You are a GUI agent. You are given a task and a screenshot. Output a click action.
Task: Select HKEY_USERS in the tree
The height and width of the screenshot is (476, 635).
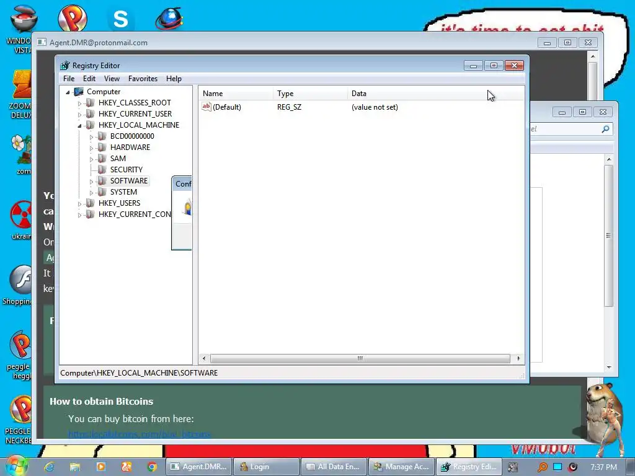click(119, 203)
